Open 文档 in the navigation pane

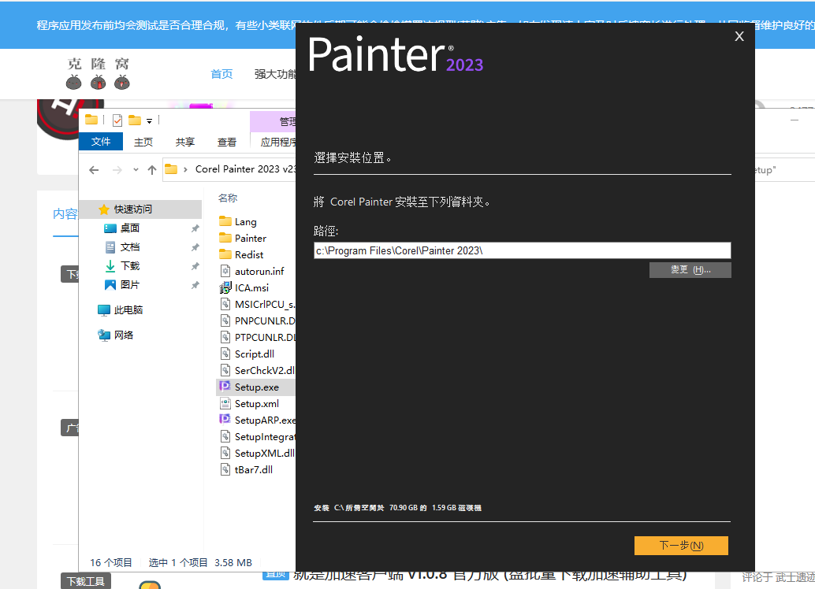point(130,247)
